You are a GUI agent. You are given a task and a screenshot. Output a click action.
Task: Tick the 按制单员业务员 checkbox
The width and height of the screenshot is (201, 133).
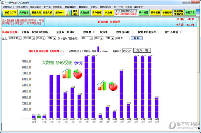[x=159, y=32]
